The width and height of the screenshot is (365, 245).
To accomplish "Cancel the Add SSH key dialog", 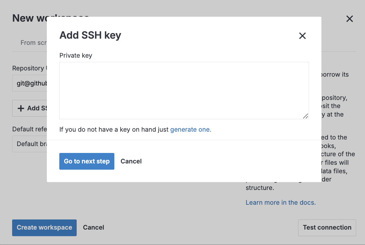I will click(131, 161).
